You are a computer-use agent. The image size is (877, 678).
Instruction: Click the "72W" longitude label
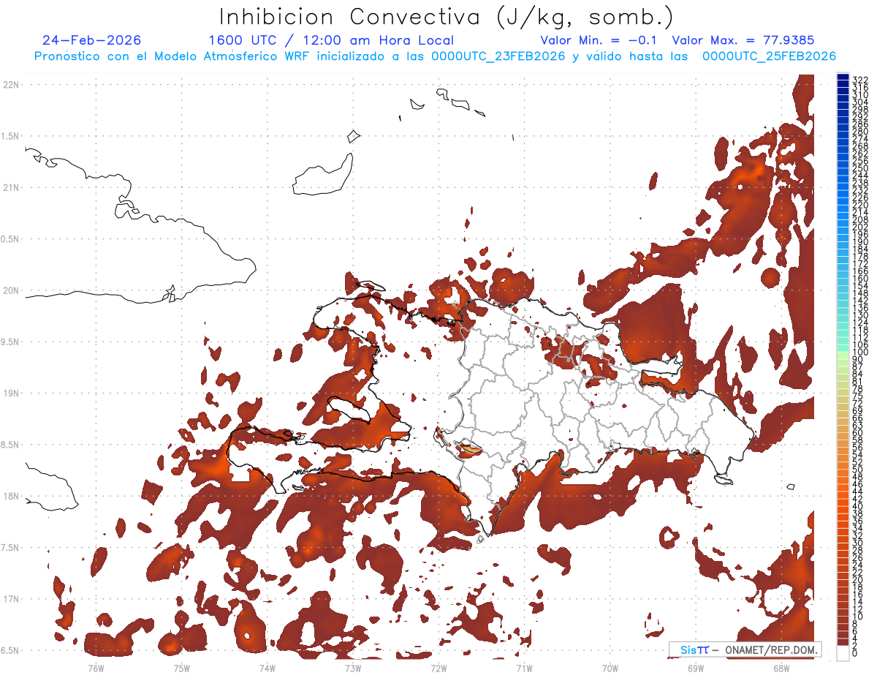click(438, 667)
